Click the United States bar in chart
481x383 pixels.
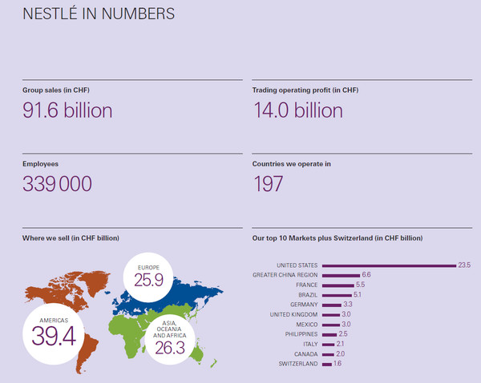coord(390,265)
